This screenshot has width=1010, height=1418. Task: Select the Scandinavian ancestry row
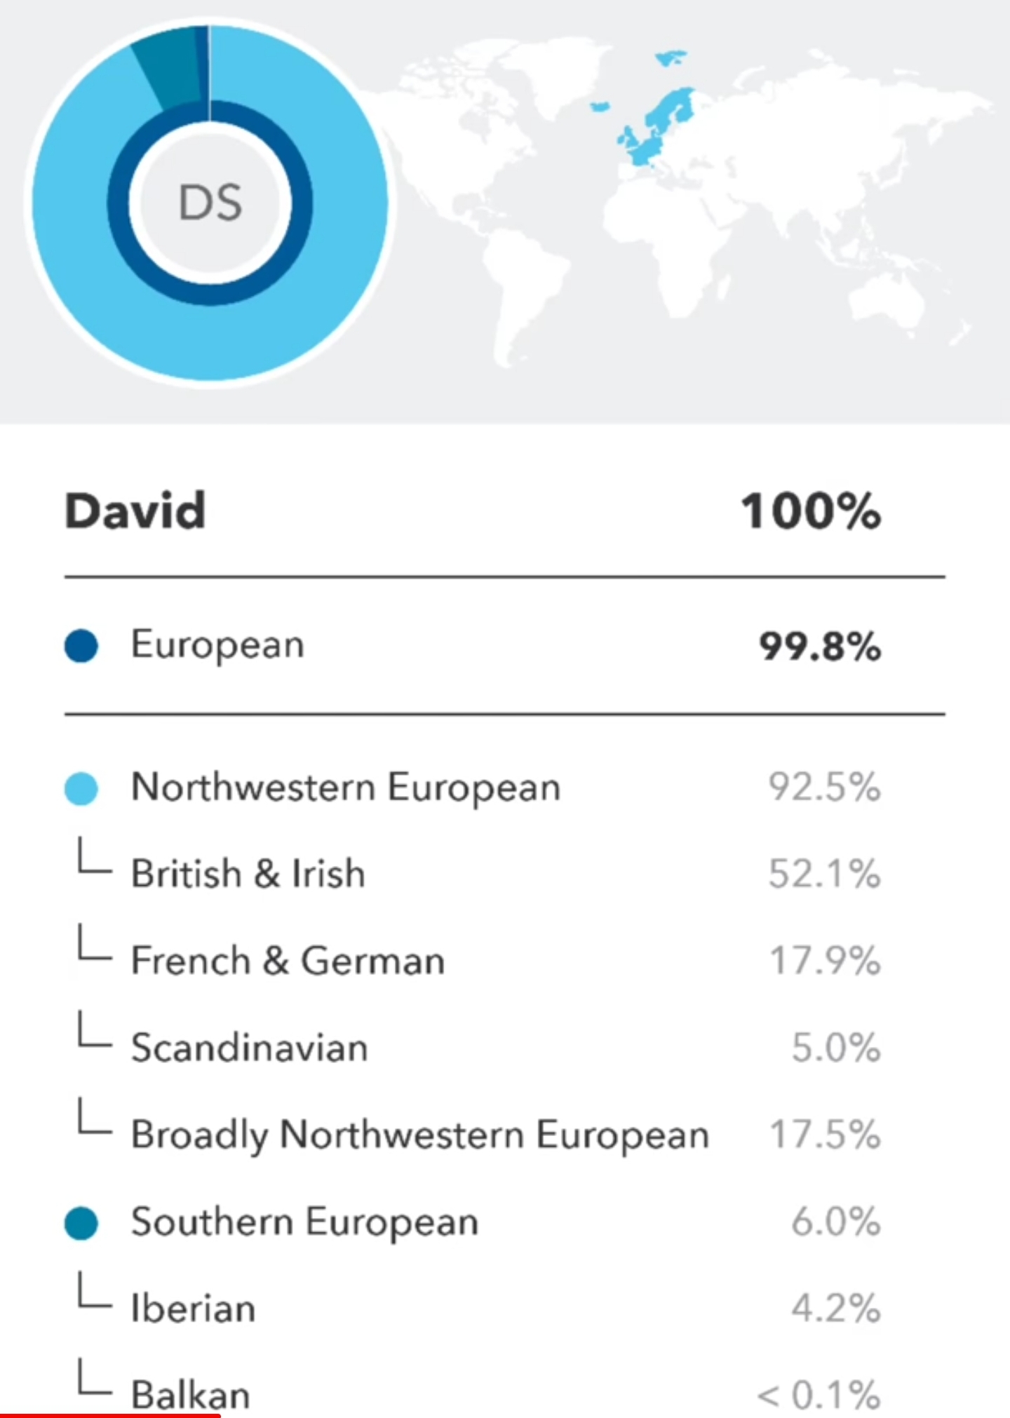tap(249, 1048)
